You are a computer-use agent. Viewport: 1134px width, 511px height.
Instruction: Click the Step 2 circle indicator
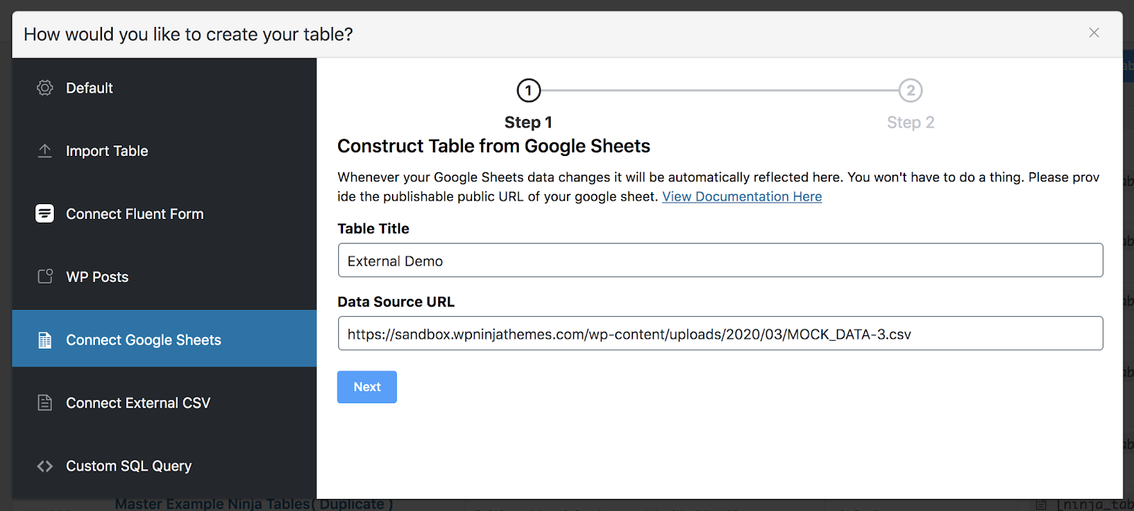(x=911, y=91)
